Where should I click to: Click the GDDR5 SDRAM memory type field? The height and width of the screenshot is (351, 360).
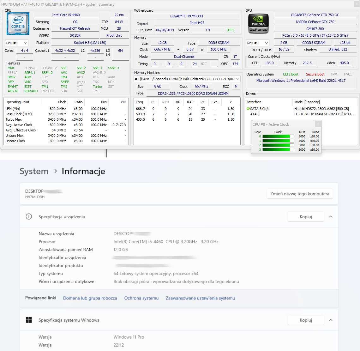click(314, 43)
